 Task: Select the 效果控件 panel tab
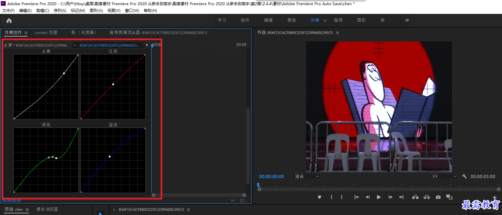click(13, 33)
